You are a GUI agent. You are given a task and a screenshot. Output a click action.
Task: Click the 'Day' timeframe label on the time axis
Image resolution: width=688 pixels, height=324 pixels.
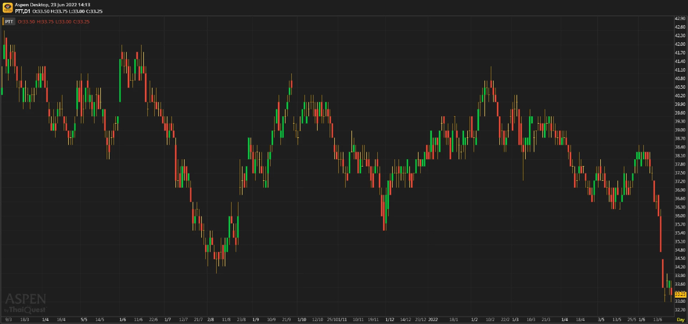pos(681,319)
